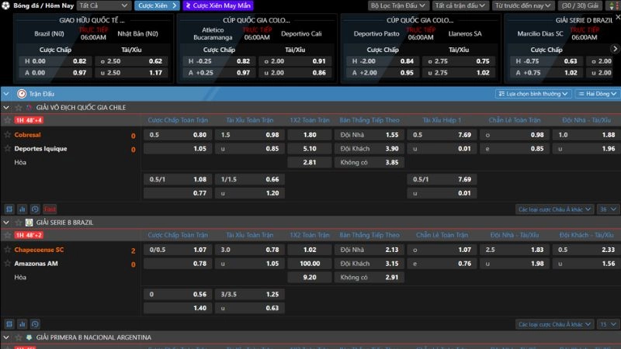621x349 pixels.
Task: Open statistics chart icon for Cobresal match
Action: pos(23,209)
